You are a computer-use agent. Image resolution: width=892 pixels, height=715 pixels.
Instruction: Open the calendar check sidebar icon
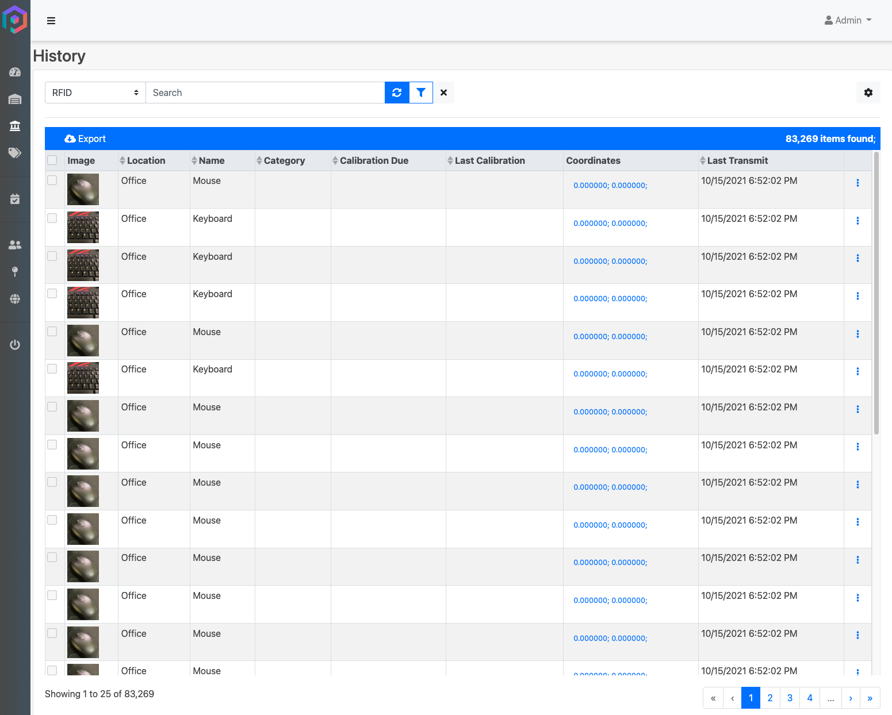click(x=15, y=199)
